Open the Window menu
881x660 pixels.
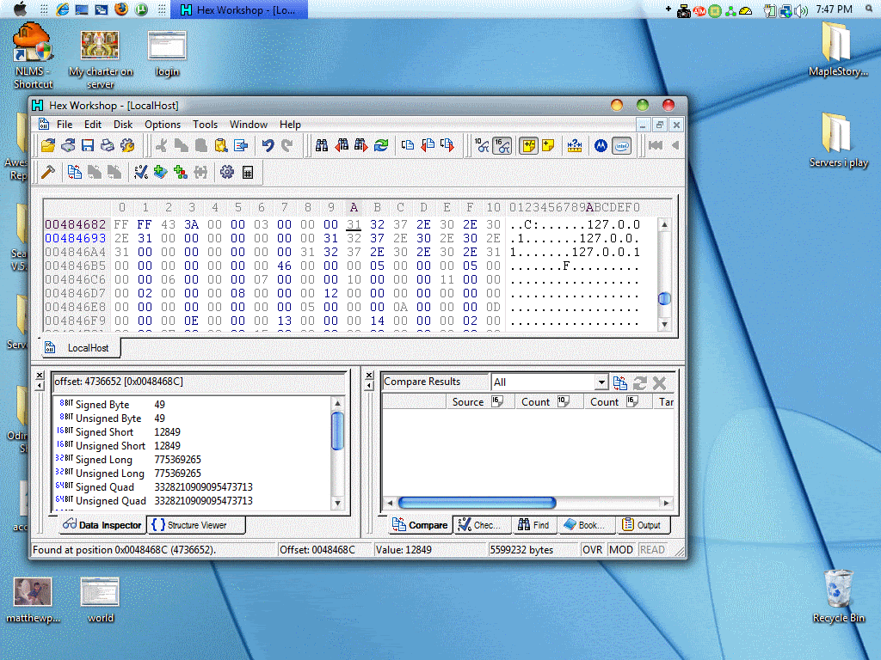tap(249, 125)
